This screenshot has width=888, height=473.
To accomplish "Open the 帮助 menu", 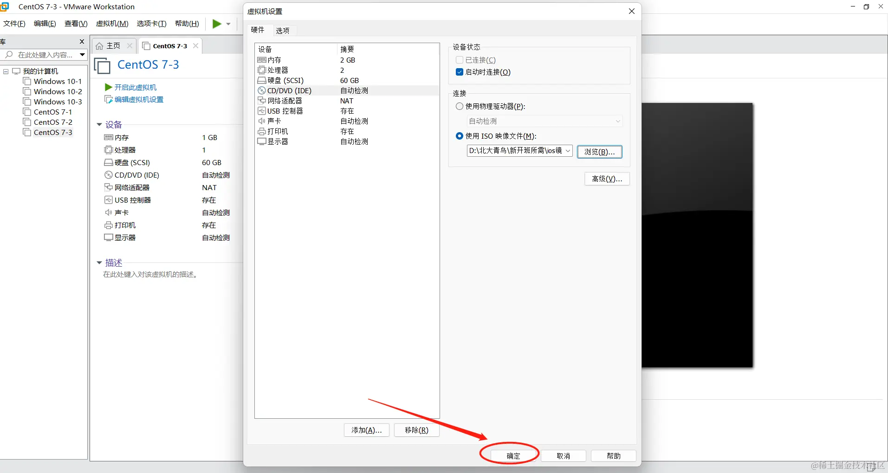I will click(187, 24).
